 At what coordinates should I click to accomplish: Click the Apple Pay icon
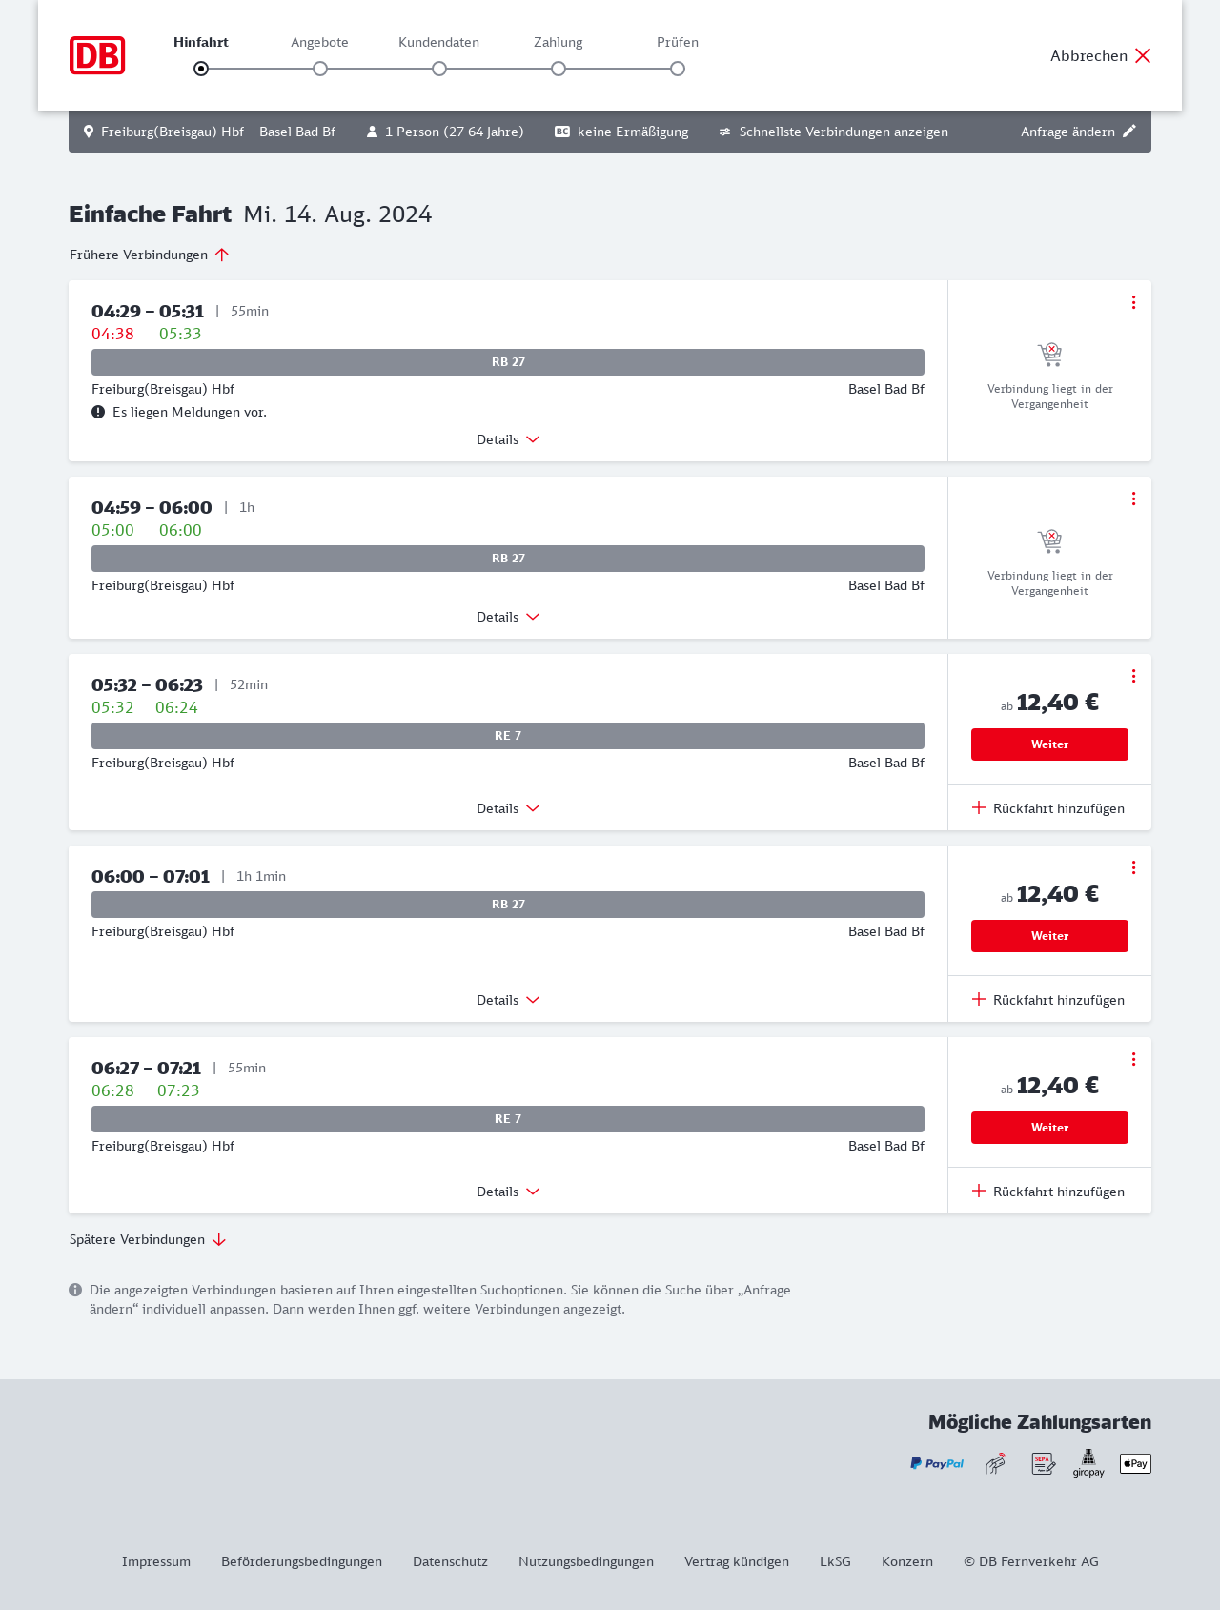pyautogui.click(x=1135, y=1463)
